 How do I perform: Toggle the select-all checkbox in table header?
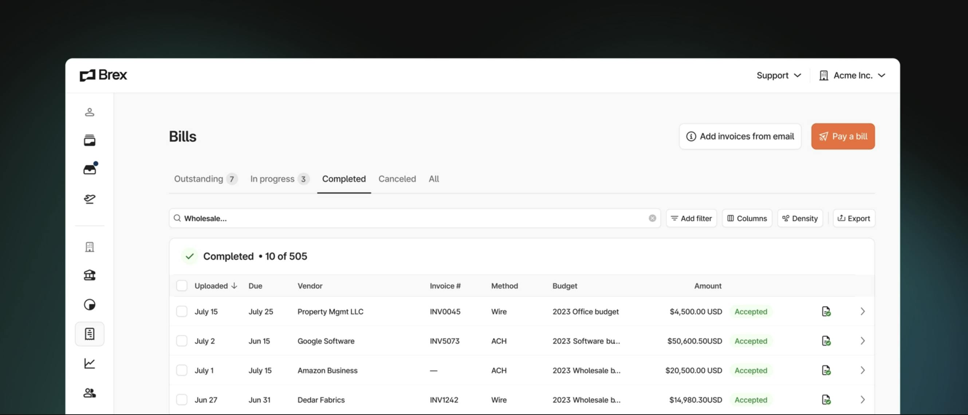181,285
